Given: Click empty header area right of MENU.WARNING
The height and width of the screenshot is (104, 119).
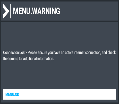Looking at the screenshot, I should [x=88, y=11].
